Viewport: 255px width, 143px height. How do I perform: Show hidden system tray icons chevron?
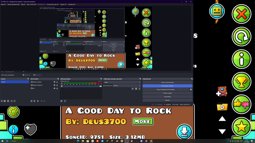point(228,141)
